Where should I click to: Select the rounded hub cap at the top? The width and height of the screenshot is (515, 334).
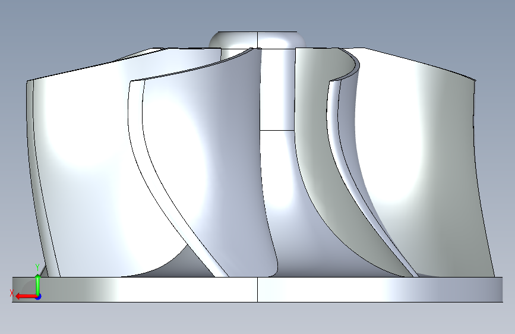click(258, 40)
